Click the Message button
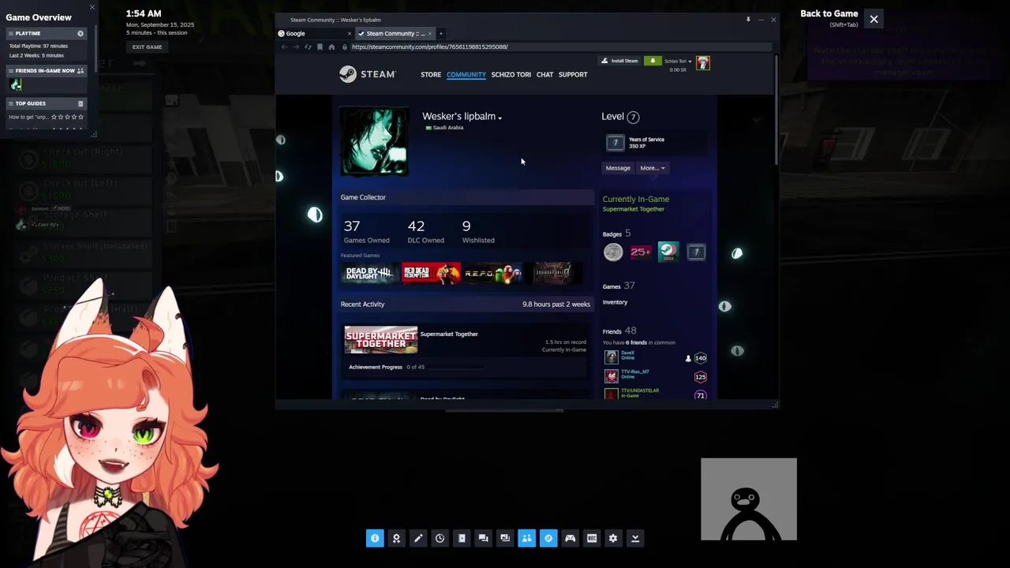The width and height of the screenshot is (1010, 568). [618, 168]
